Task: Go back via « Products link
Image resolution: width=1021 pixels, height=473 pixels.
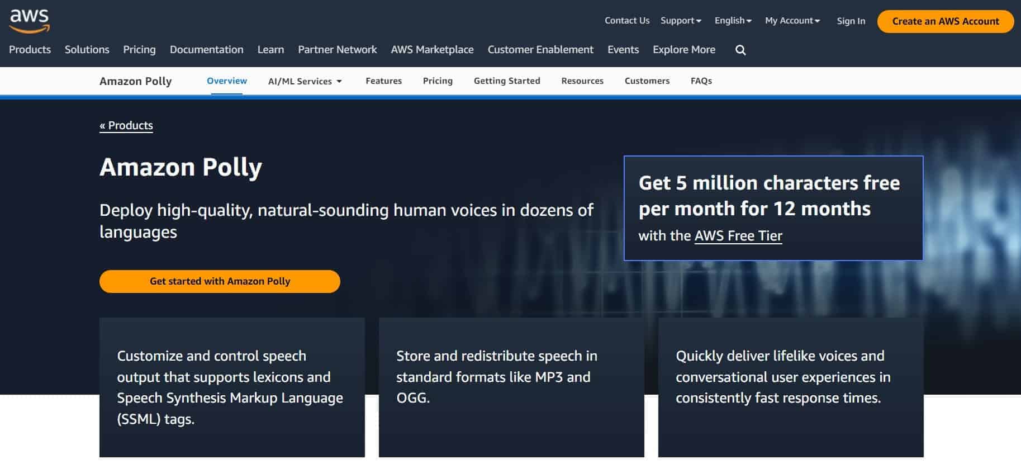Action: click(126, 125)
